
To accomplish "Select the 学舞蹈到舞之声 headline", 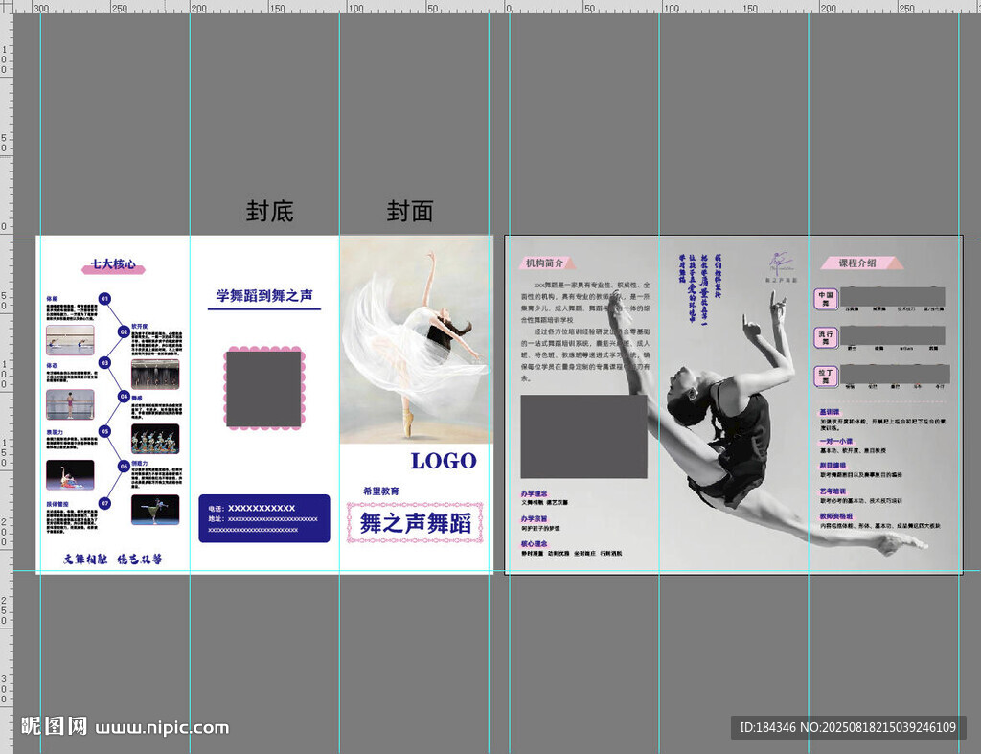I will coord(264,295).
